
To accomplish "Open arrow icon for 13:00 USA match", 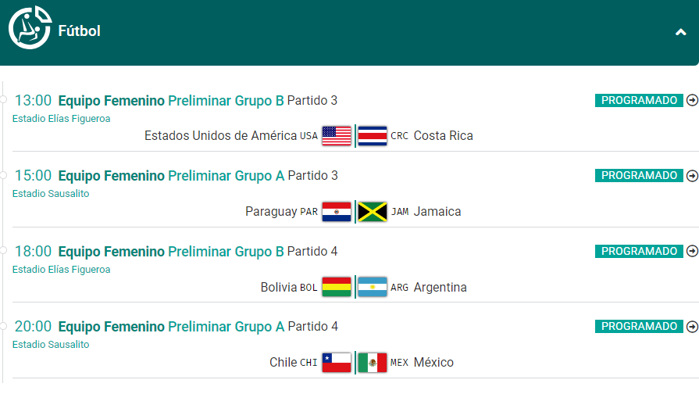I will (x=692, y=100).
